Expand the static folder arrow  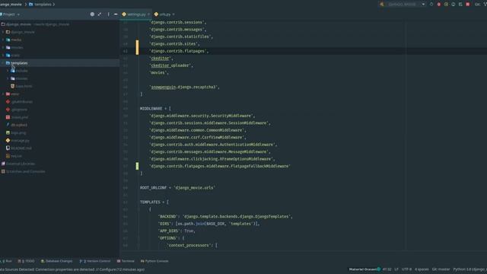(x=3, y=56)
